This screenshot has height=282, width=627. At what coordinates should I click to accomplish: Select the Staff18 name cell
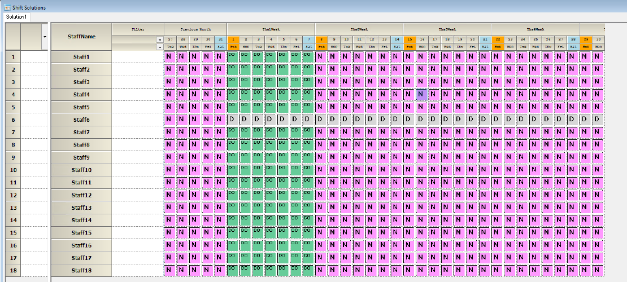click(x=81, y=271)
